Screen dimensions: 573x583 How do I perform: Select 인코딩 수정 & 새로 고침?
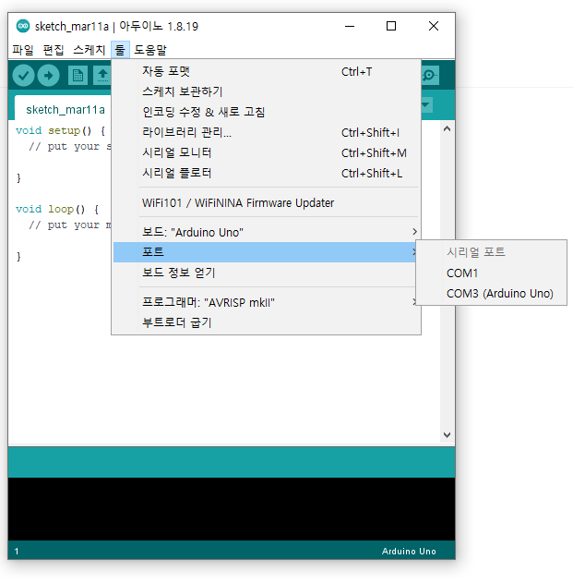pyautogui.click(x=267, y=112)
